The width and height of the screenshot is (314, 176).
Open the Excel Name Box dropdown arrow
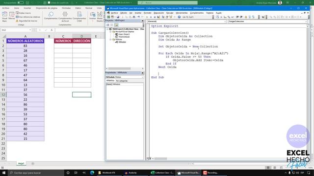coord(30,30)
